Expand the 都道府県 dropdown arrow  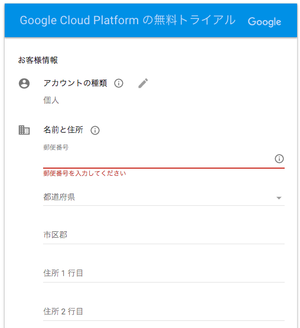[x=279, y=198]
